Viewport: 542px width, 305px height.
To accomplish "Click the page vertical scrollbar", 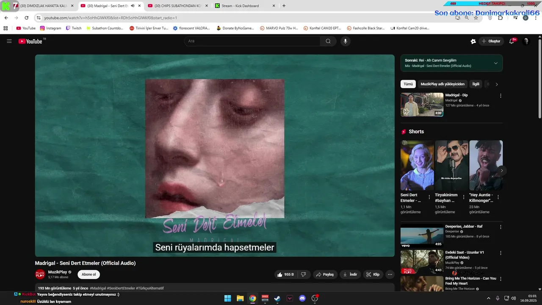I will tap(539, 78).
